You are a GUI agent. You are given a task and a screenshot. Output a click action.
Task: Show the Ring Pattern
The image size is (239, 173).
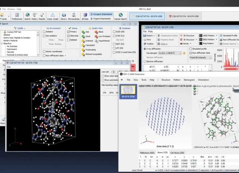pos(206,43)
